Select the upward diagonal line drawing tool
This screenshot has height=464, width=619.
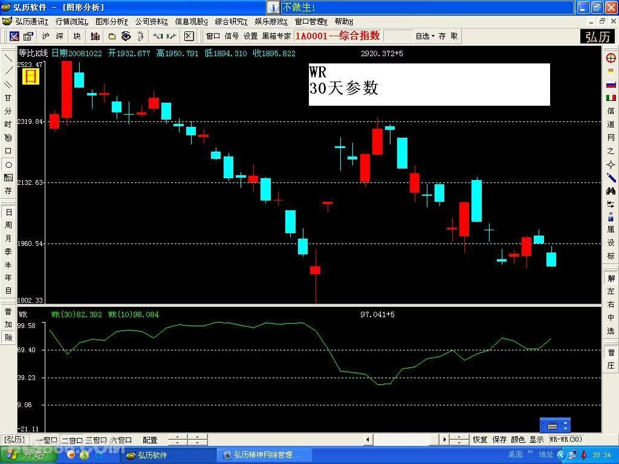click(8, 71)
